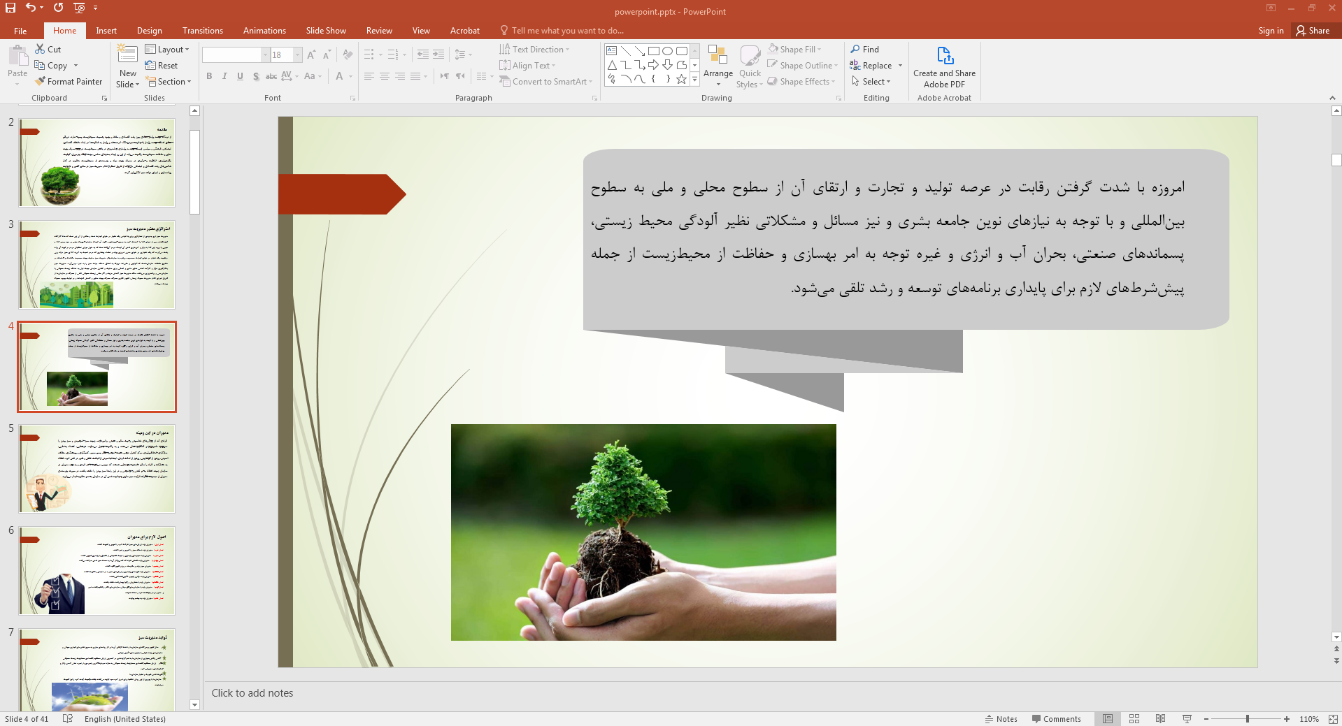
Task: Click the Undo arrow icon
Action: 31,8
